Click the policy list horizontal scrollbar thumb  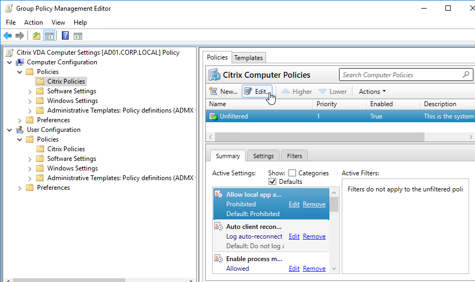[320, 137]
